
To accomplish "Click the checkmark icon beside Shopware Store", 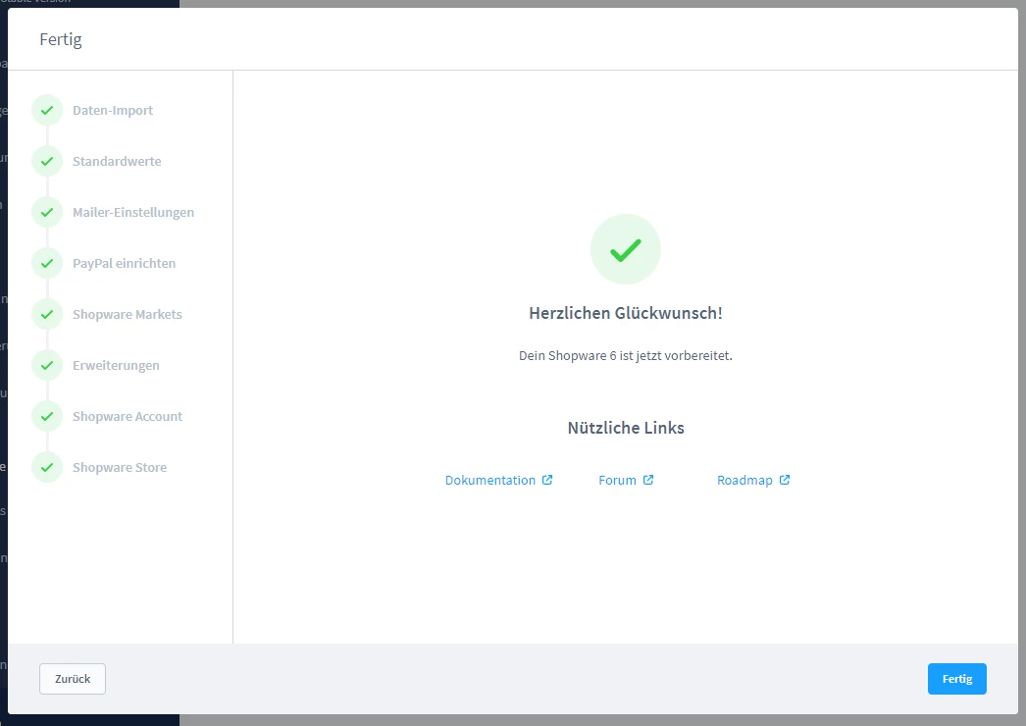I will 47,467.
